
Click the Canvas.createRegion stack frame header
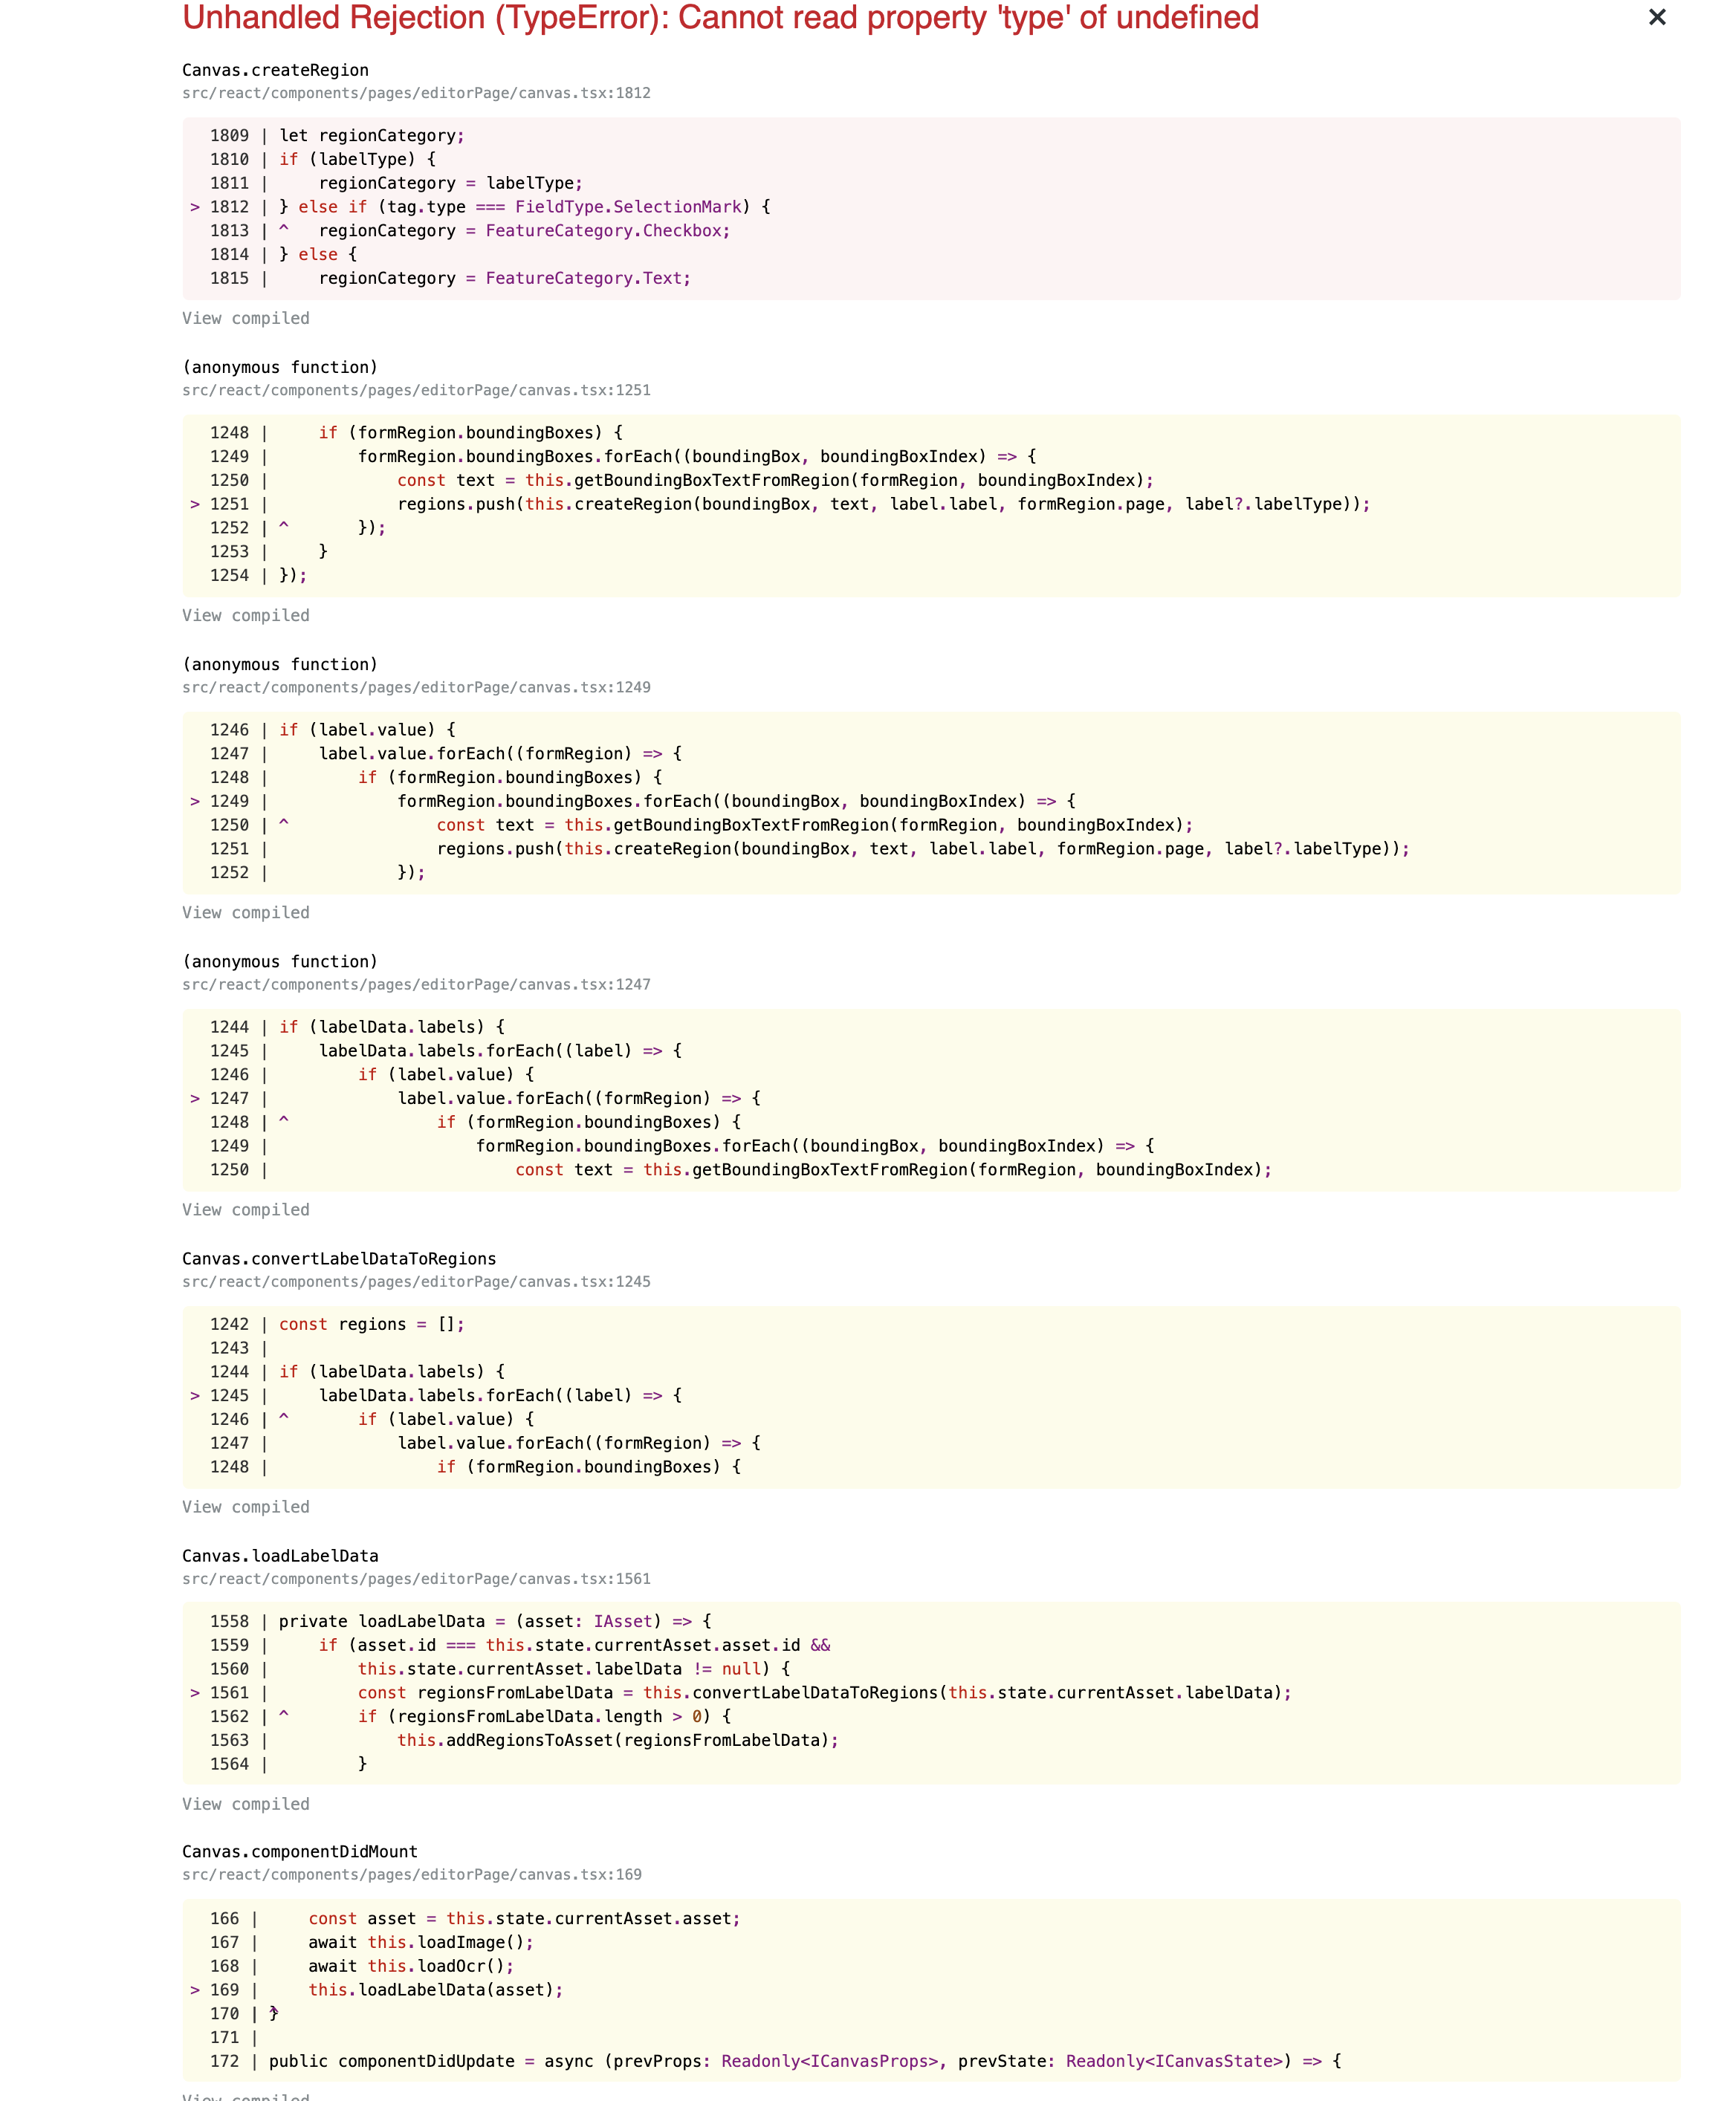pos(275,70)
